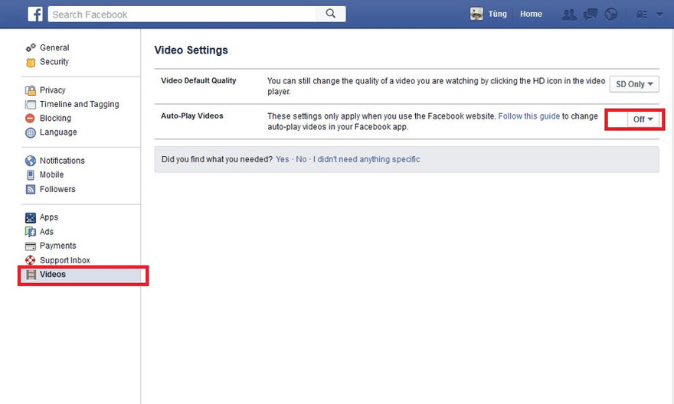Open the privacy shortcuts lock icon
Image resolution: width=674 pixels, height=404 pixels.
641,15
